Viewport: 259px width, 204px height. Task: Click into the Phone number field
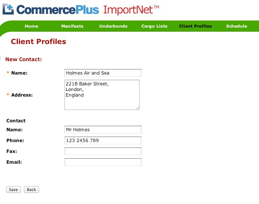[103, 141]
